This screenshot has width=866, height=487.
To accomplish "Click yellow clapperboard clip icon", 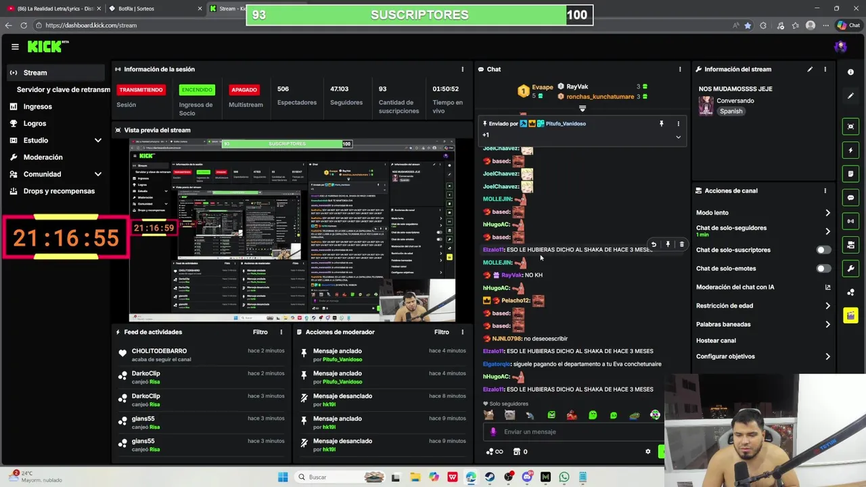I will click(x=850, y=316).
